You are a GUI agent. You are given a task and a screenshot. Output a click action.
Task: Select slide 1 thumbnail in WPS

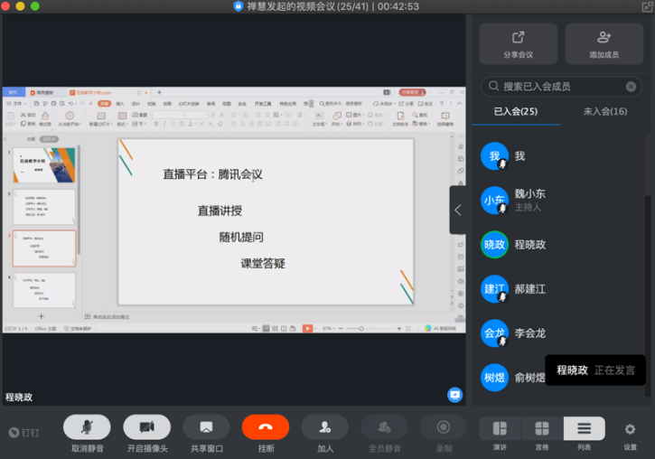44,165
